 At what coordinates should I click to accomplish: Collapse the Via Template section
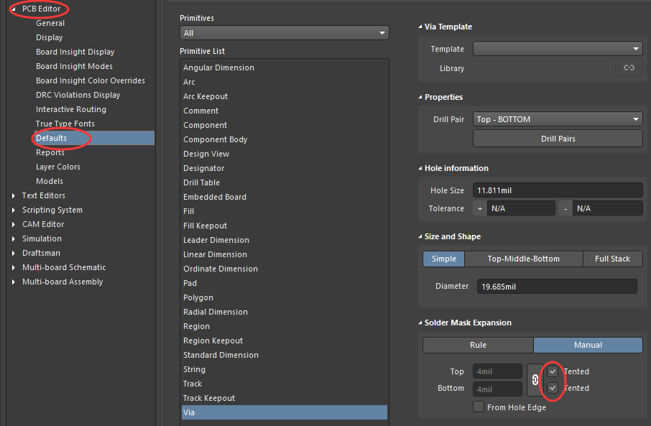pos(420,27)
